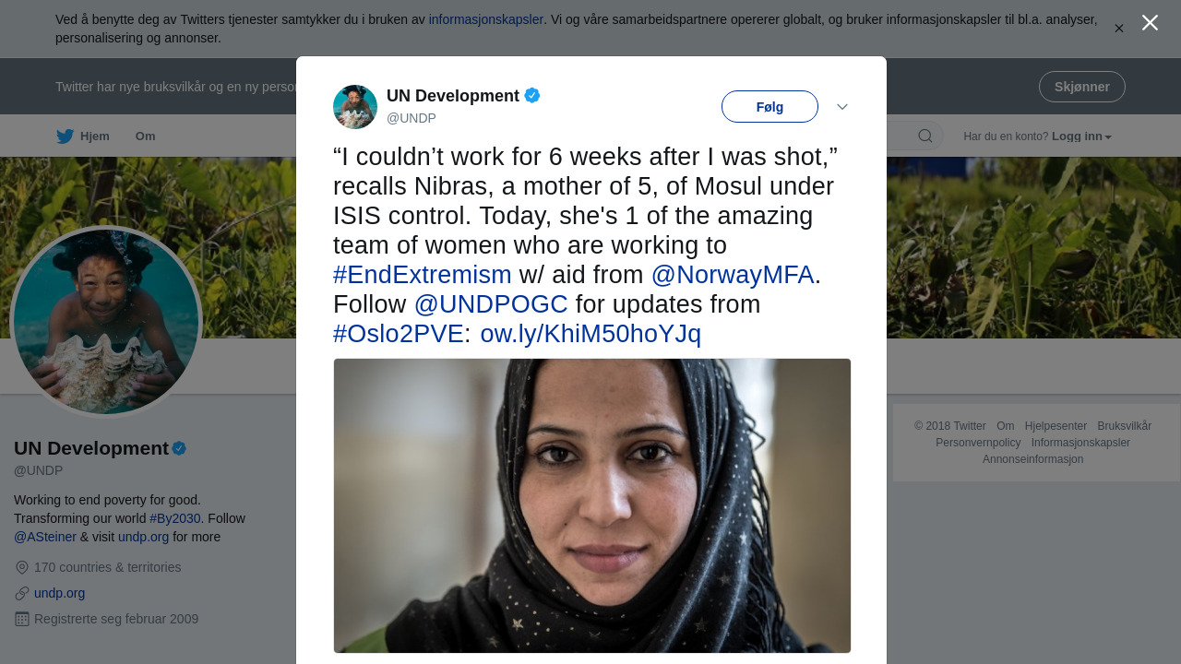Click the link icon beside undp.org

coord(22,594)
